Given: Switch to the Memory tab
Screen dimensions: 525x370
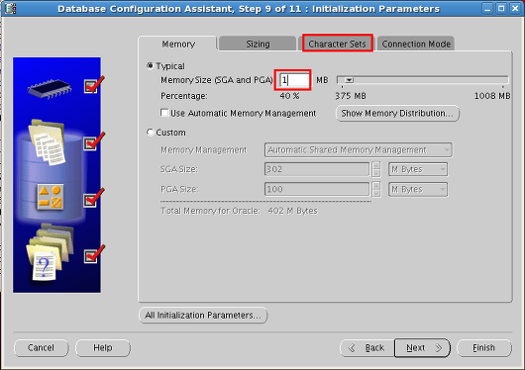Looking at the screenshot, I should tap(177, 44).
